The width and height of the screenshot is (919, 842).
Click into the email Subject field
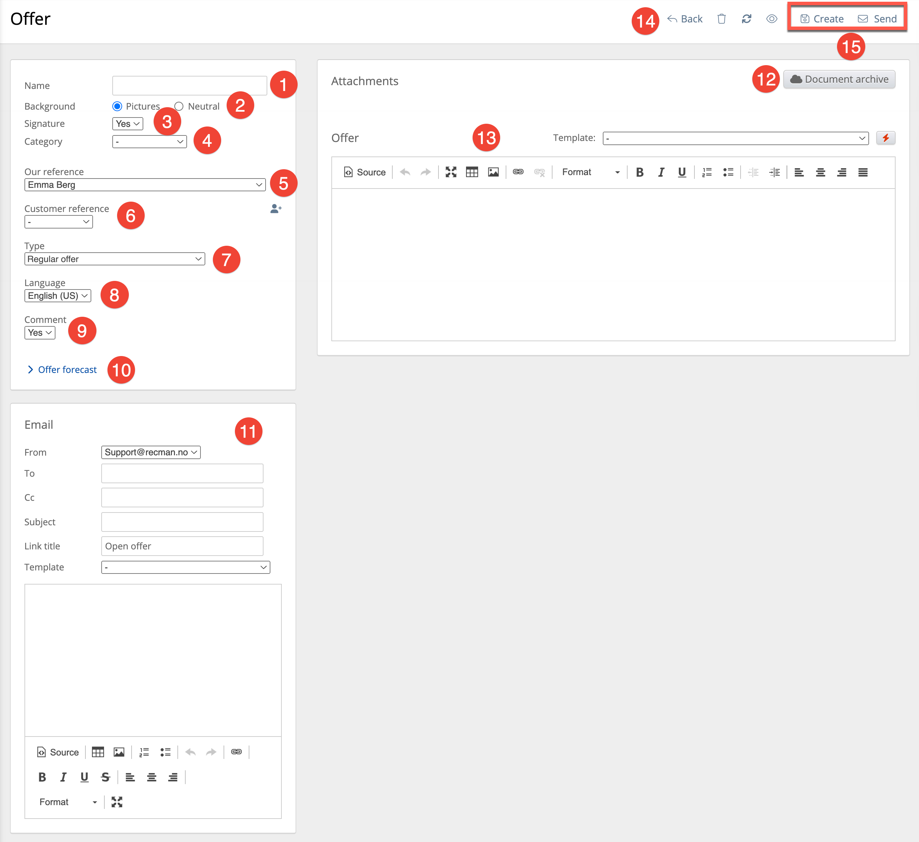(182, 522)
